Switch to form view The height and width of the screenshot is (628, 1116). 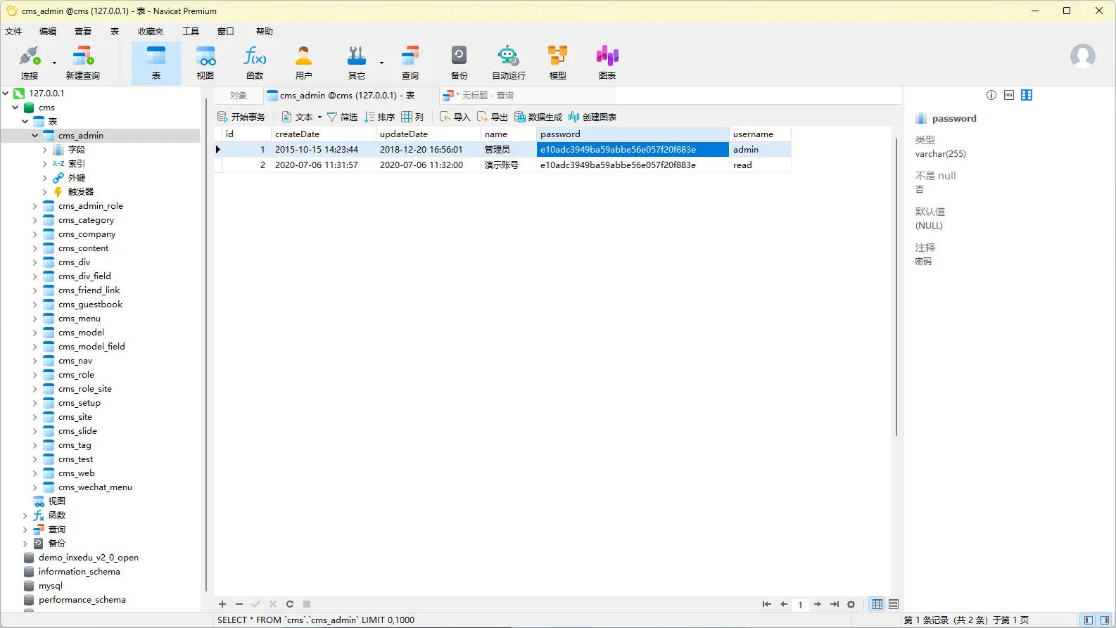pyautogui.click(x=894, y=604)
